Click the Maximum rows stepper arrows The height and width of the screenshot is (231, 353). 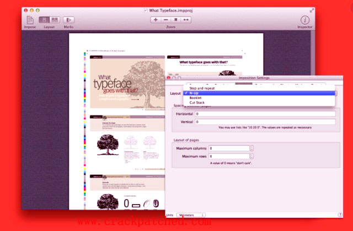[252, 156]
